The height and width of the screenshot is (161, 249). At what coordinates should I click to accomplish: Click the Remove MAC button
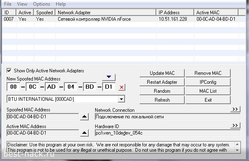[208, 73]
